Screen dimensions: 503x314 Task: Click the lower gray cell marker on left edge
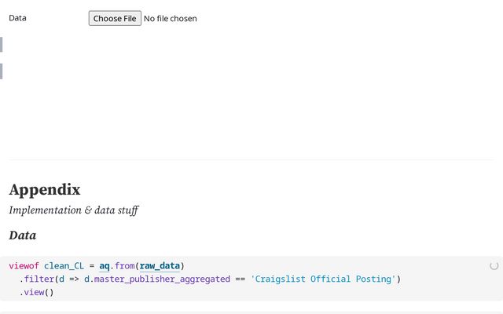2,71
